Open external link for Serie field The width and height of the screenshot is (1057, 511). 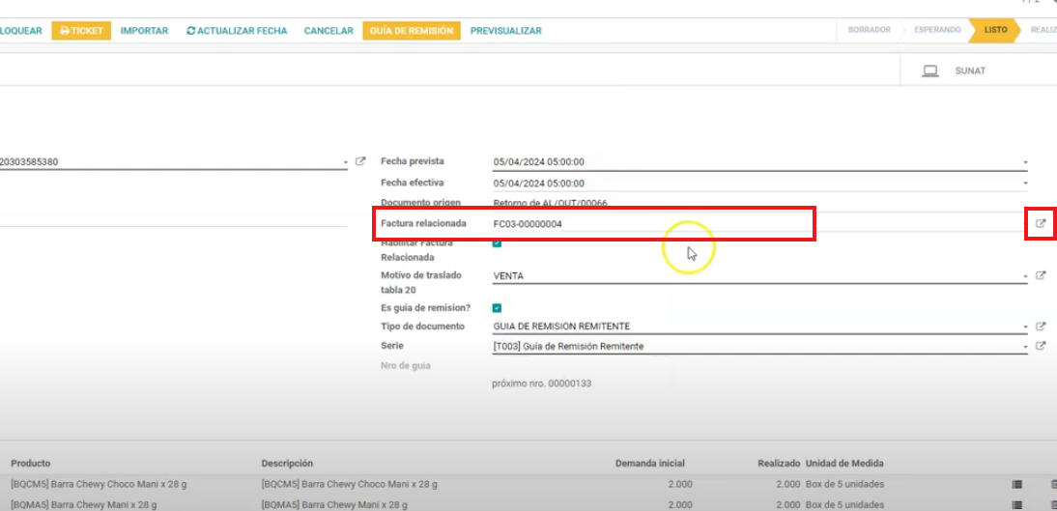[1041, 346]
